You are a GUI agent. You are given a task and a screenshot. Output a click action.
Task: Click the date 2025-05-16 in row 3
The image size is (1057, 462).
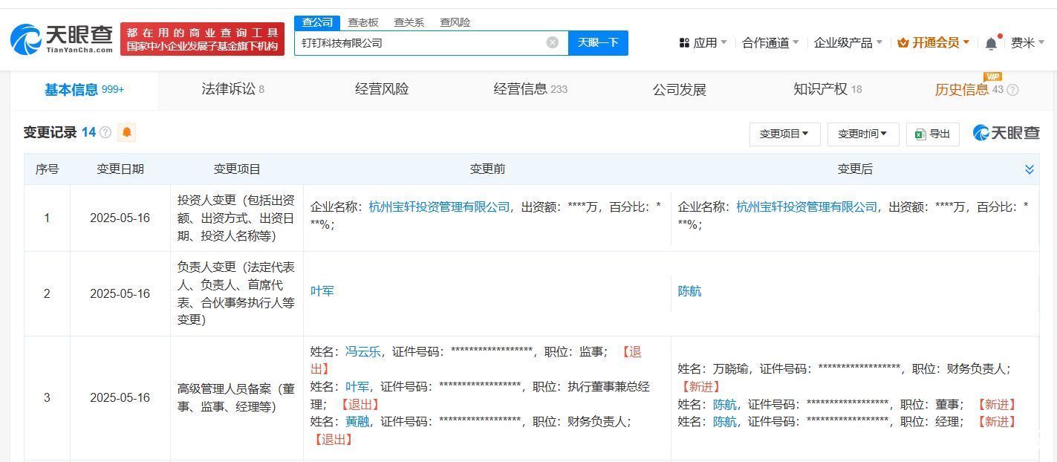tap(120, 397)
